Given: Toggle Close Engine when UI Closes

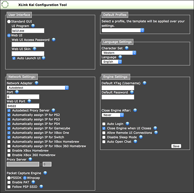Looking at the screenshot, I should click(104, 128).
